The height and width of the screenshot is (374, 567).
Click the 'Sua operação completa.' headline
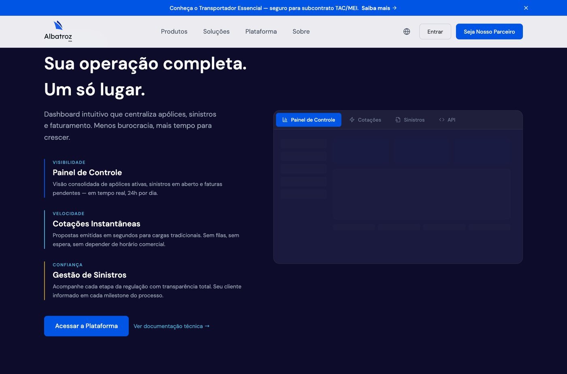[x=145, y=64]
